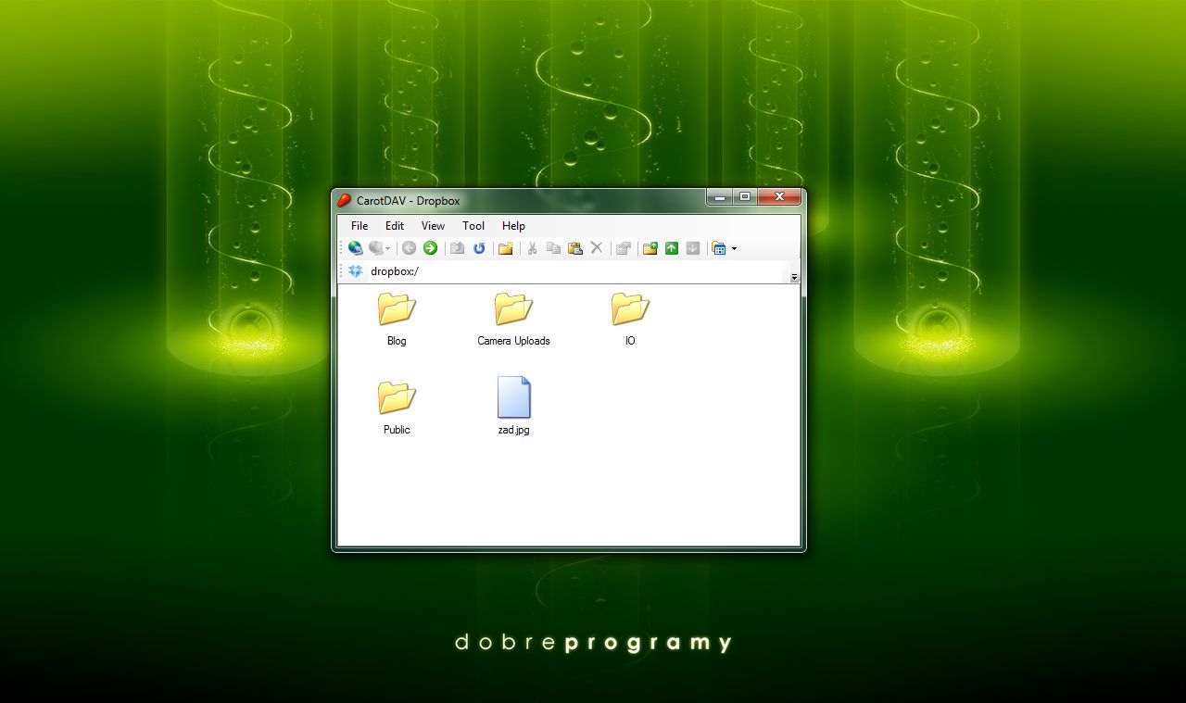The height and width of the screenshot is (703, 1186).
Task: Minimize the CarotDAV window
Action: (x=719, y=196)
